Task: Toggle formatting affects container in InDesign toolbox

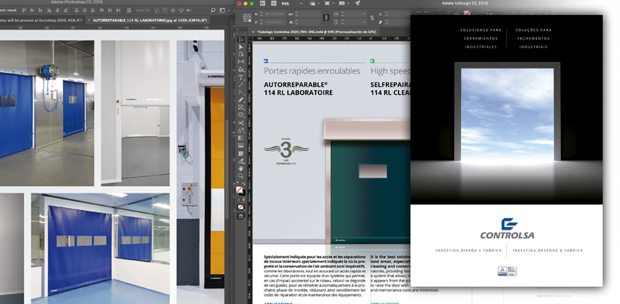Action: [x=238, y=200]
